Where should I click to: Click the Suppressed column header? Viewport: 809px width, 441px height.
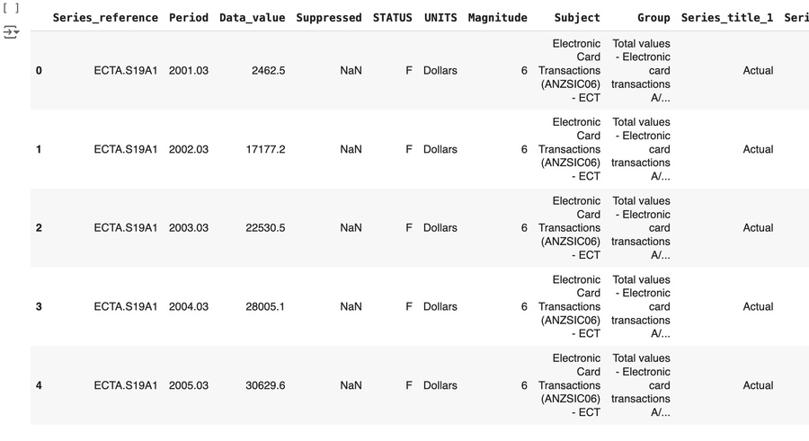(x=328, y=18)
